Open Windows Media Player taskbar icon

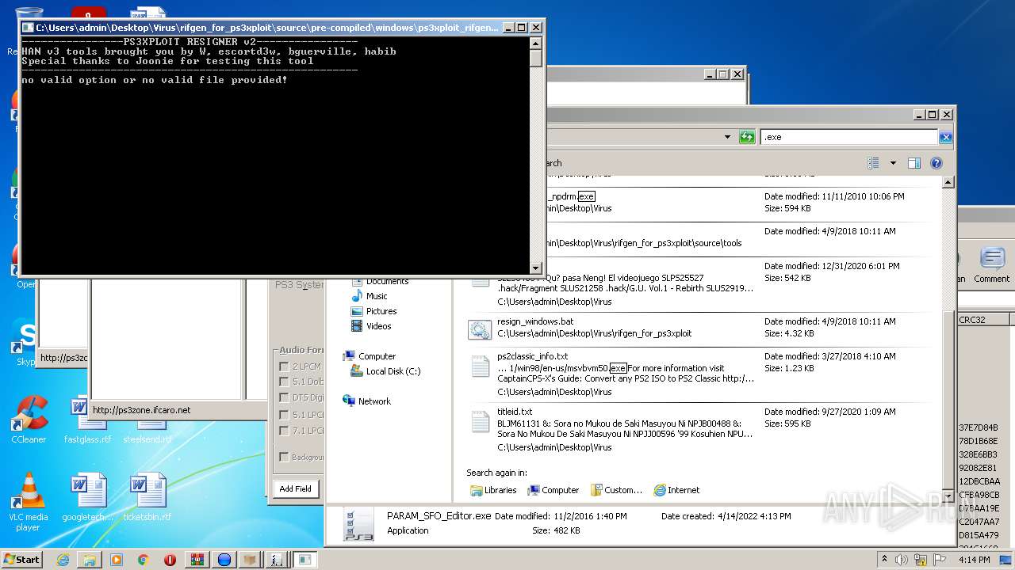(117, 560)
